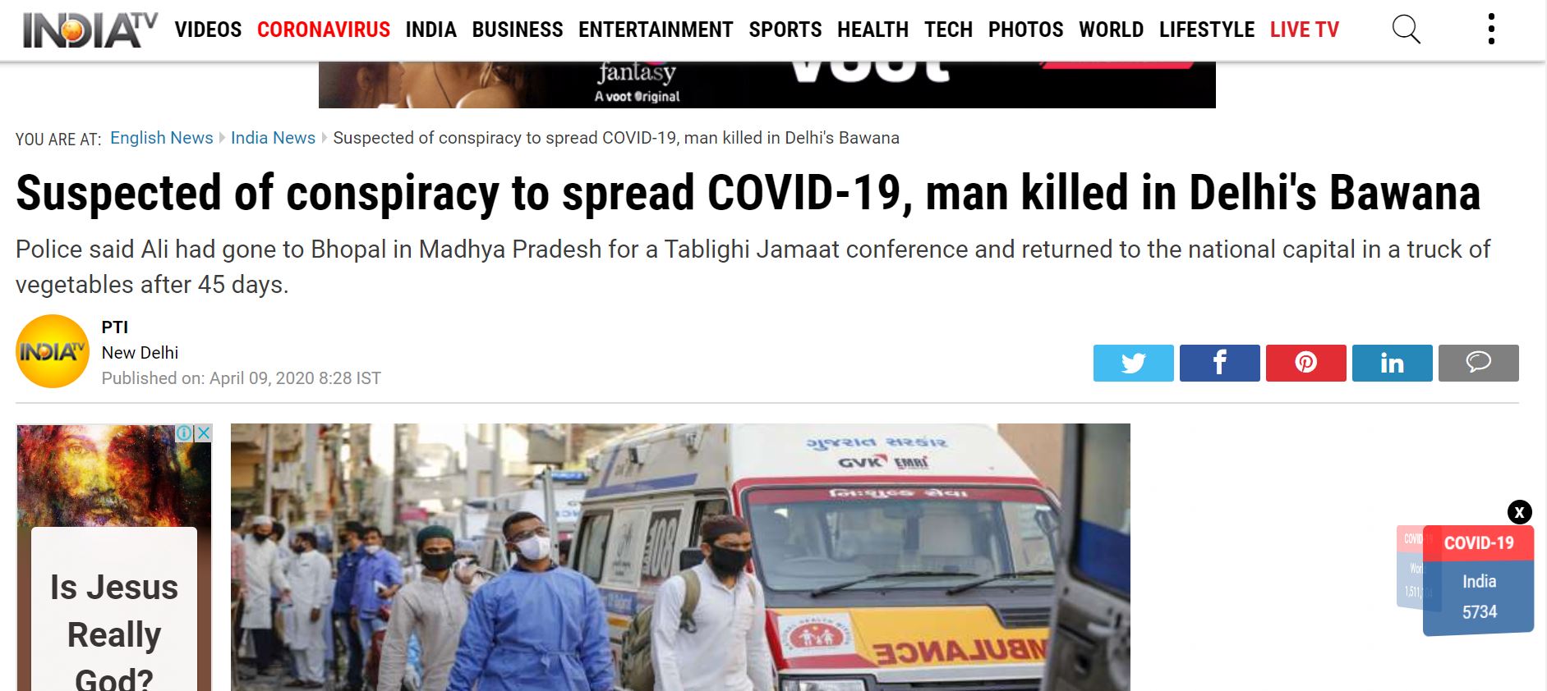Close the Jesus ad with X icon
This screenshot has height=691, width=1547.
click(x=204, y=432)
